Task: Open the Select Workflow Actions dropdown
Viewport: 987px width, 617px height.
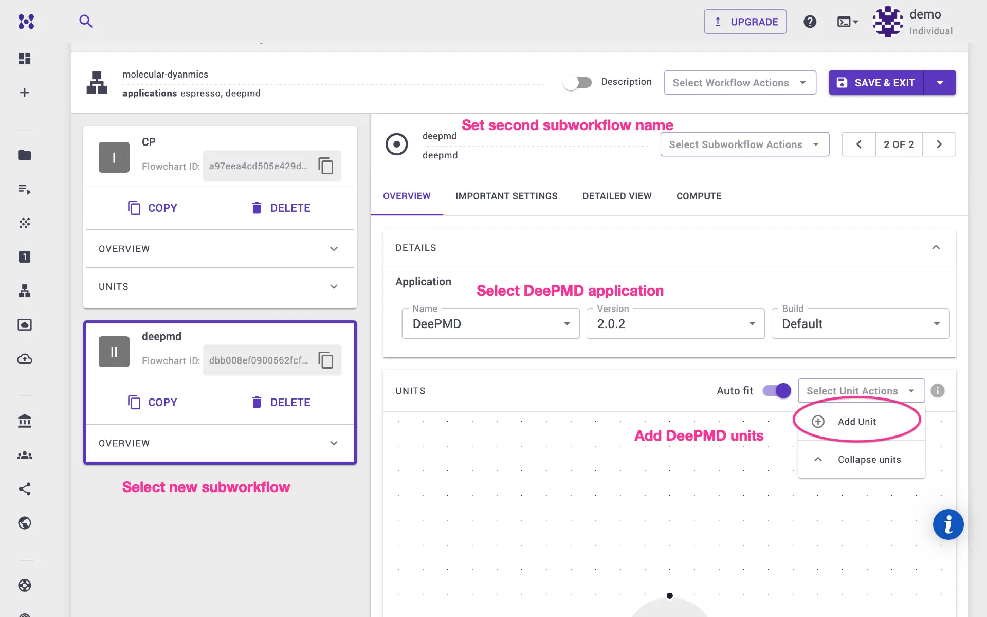Action: (740, 82)
